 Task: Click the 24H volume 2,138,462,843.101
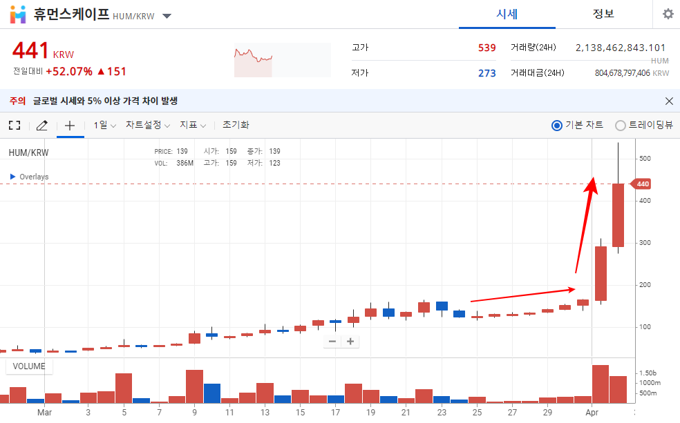point(620,48)
